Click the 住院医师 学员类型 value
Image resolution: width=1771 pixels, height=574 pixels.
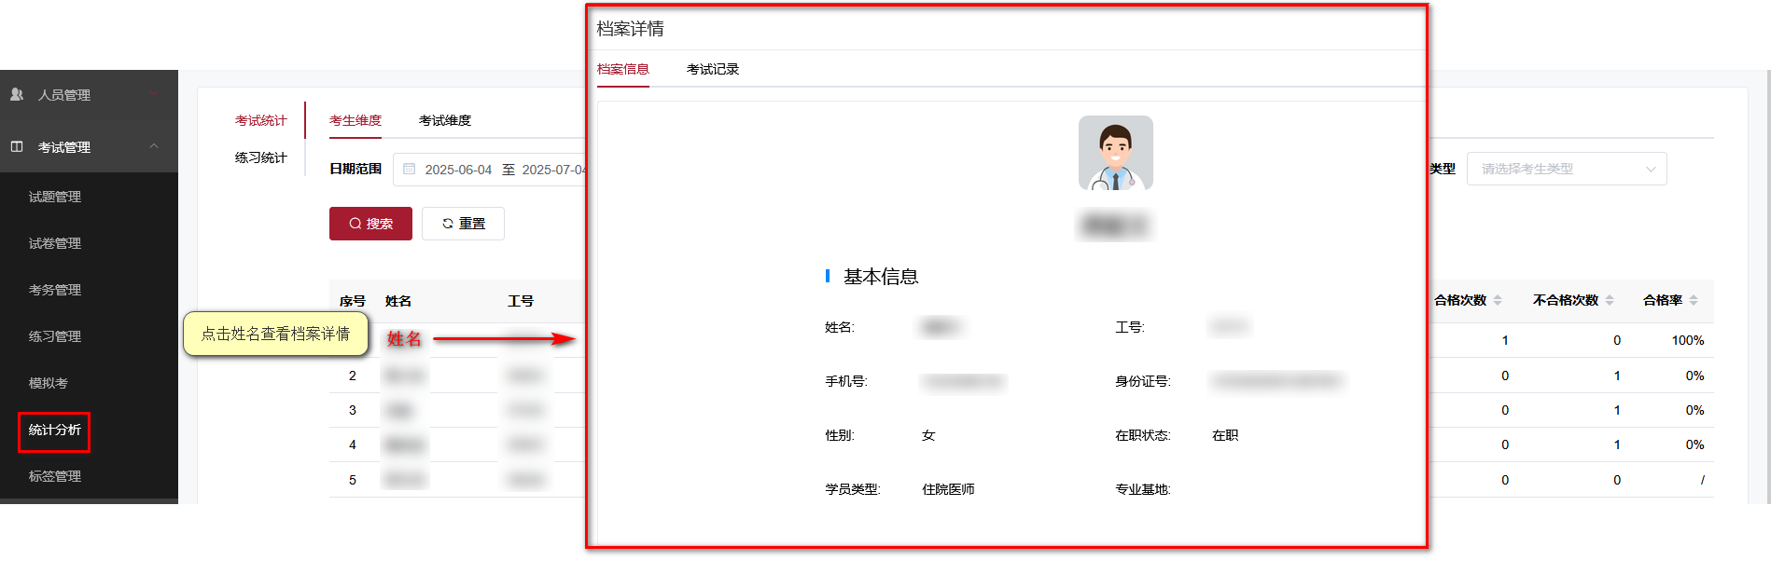(x=948, y=489)
